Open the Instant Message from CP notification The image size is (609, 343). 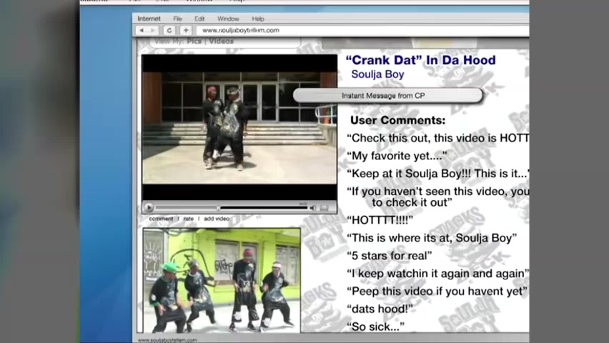pos(387,96)
